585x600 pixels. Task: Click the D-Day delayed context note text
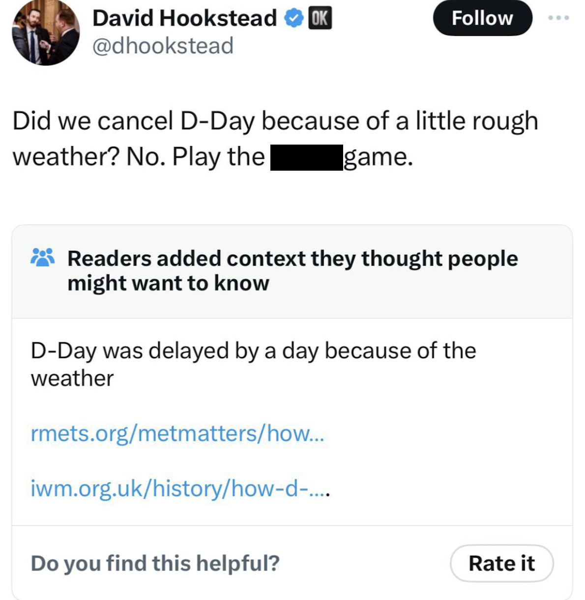pos(253,364)
